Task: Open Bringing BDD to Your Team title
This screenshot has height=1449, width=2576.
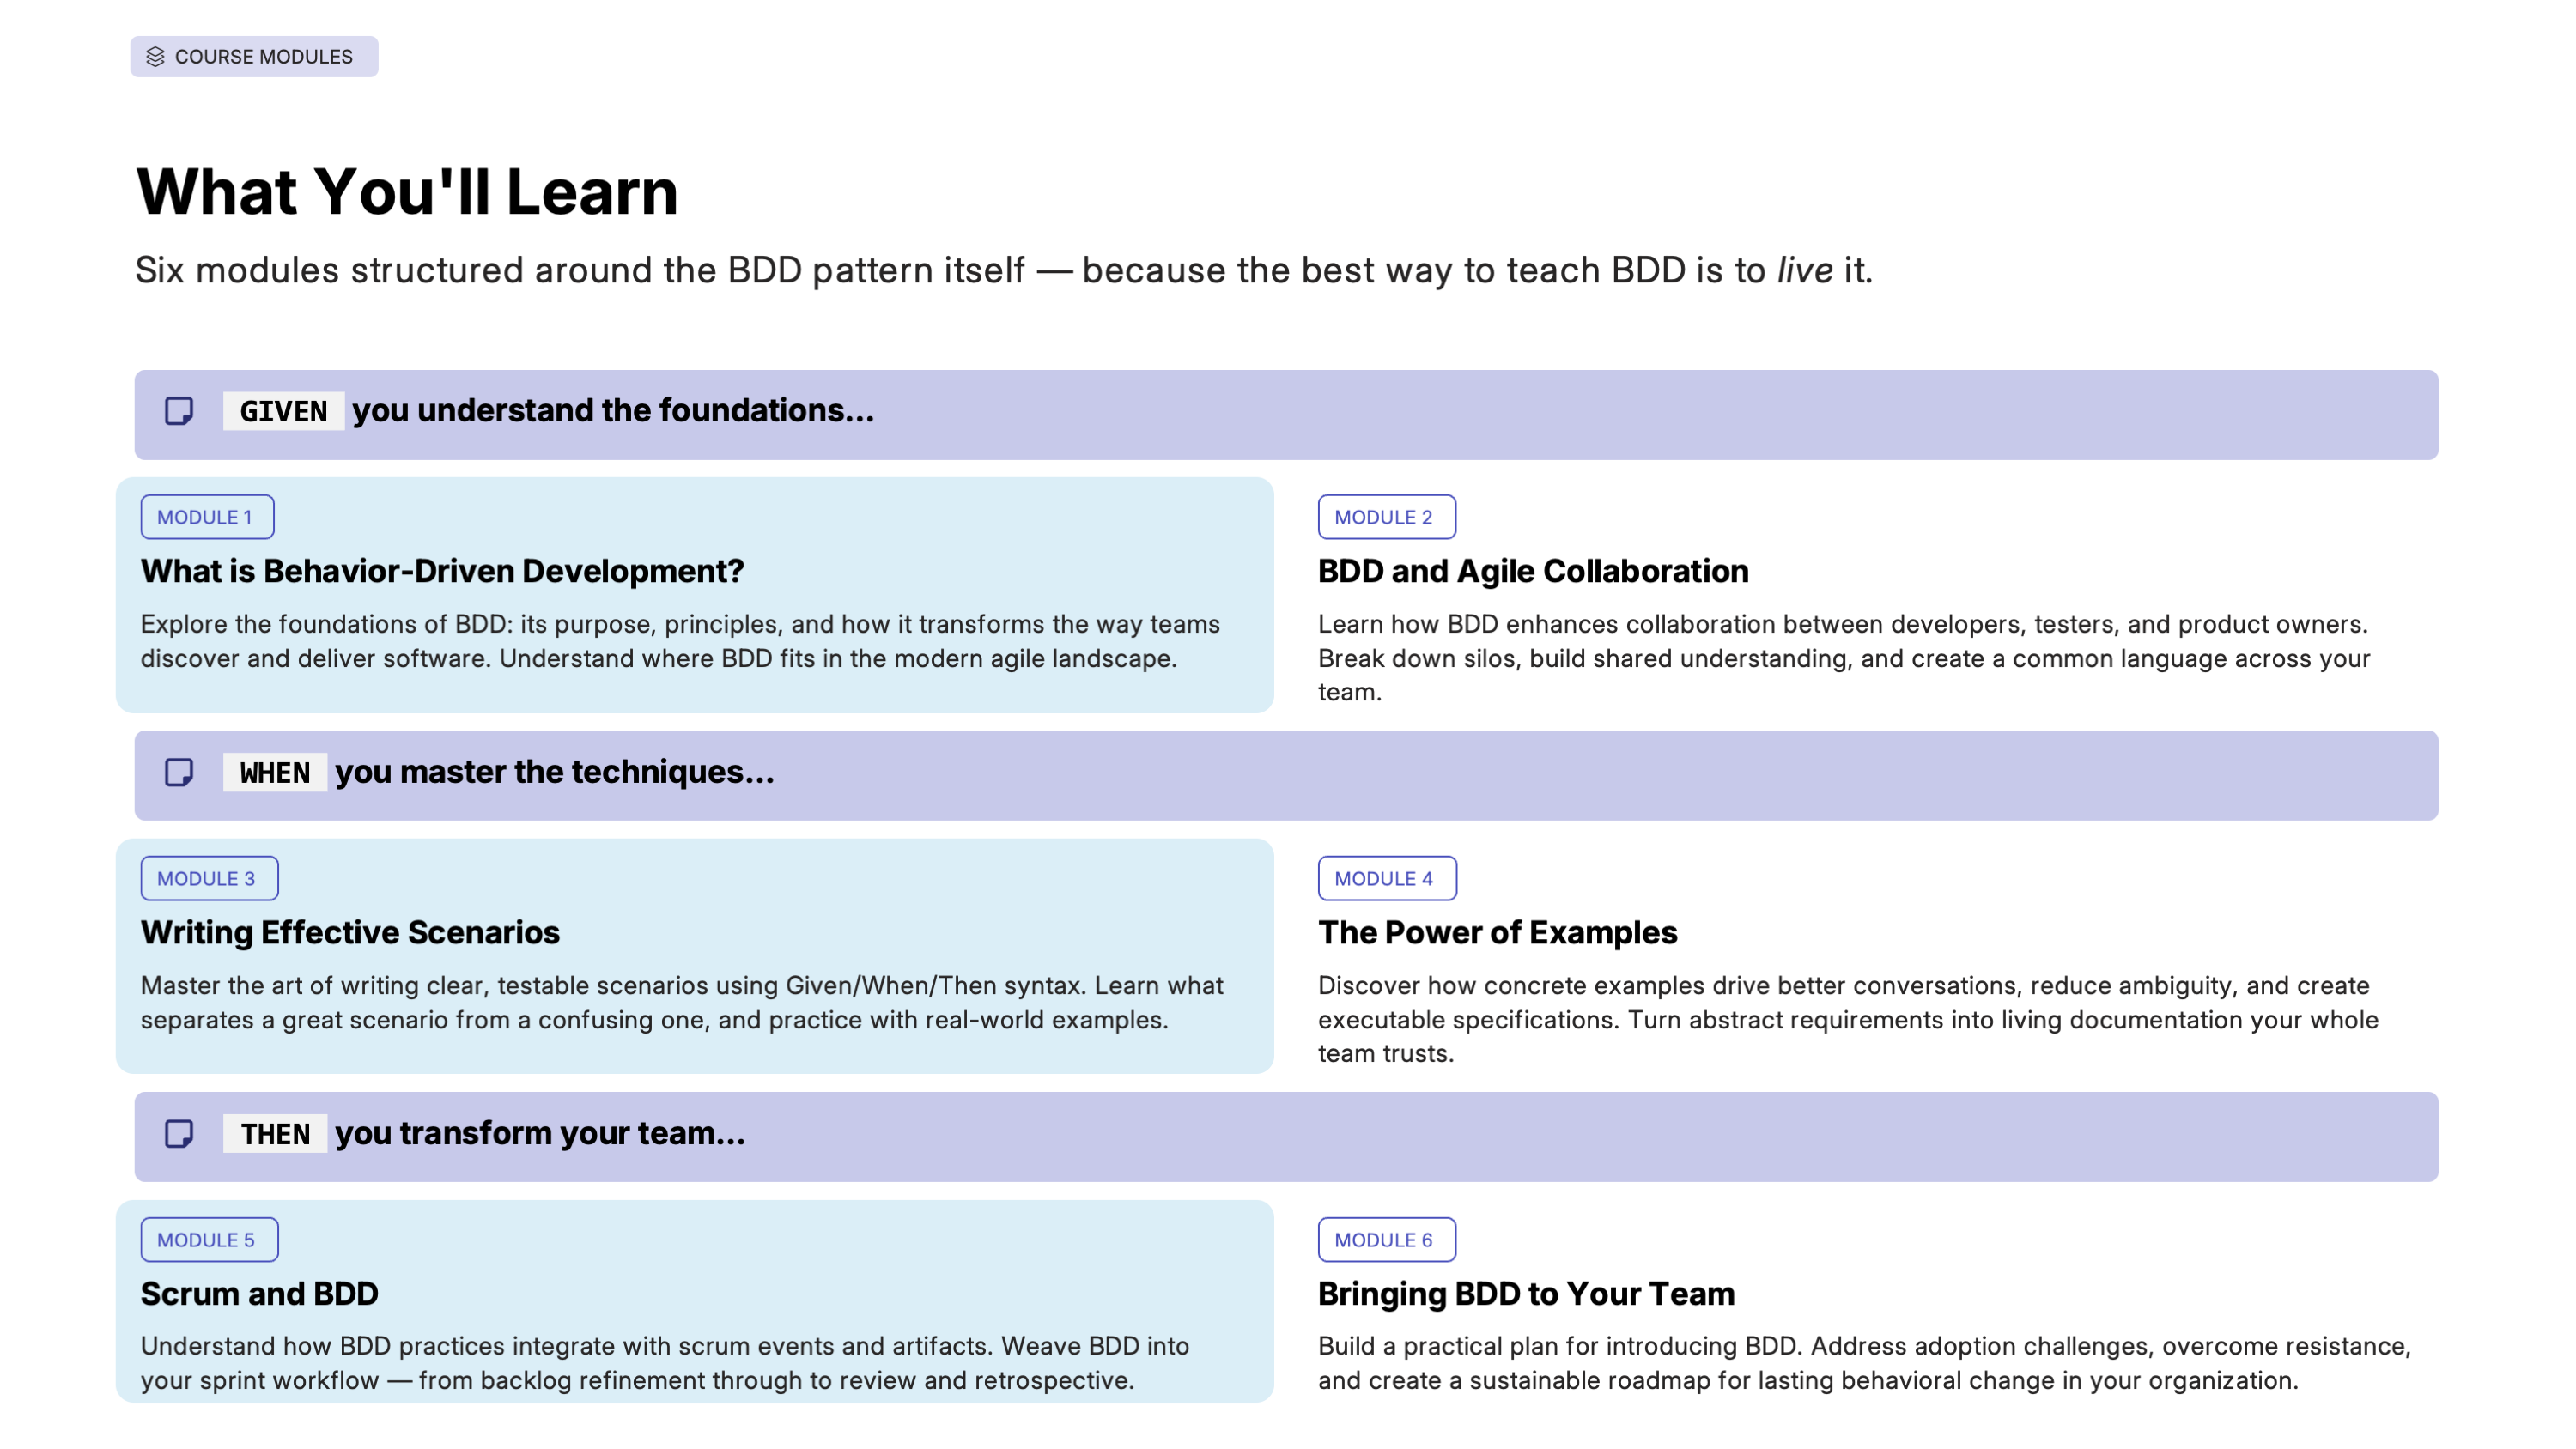Action: coord(1526,1293)
